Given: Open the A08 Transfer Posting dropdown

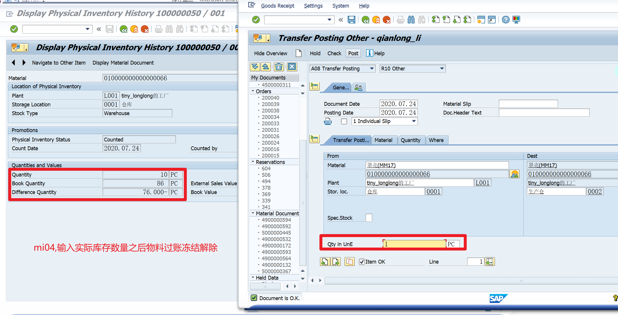Looking at the screenshot, I should (x=372, y=69).
